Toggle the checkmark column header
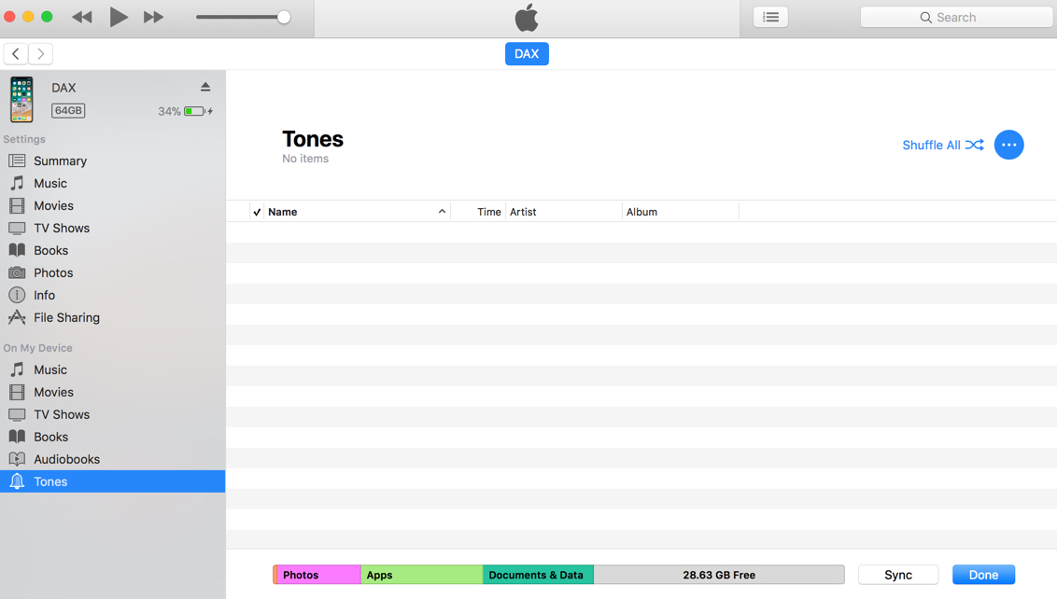 (x=257, y=212)
